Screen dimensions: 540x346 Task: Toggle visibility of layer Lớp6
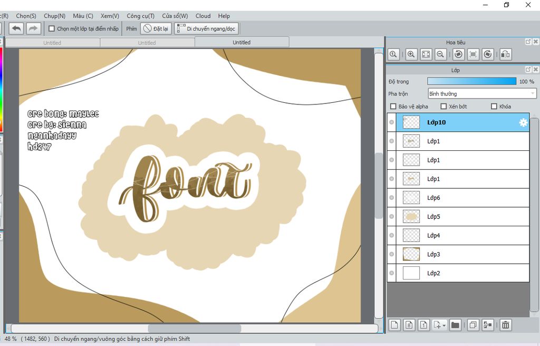tap(392, 198)
